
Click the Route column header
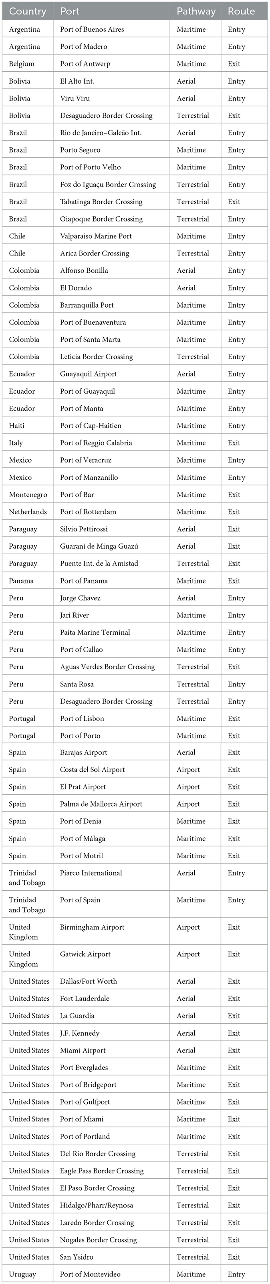241,11
